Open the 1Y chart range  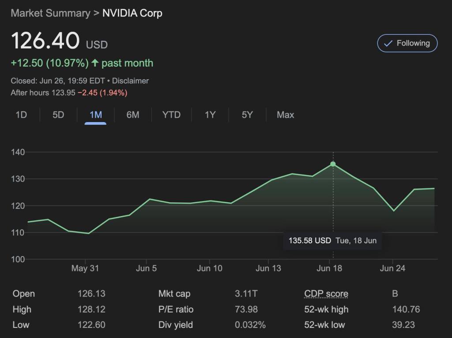[x=210, y=115]
